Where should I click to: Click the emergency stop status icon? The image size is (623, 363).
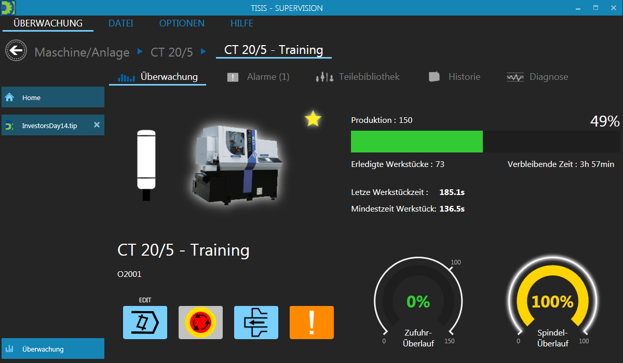pos(200,323)
